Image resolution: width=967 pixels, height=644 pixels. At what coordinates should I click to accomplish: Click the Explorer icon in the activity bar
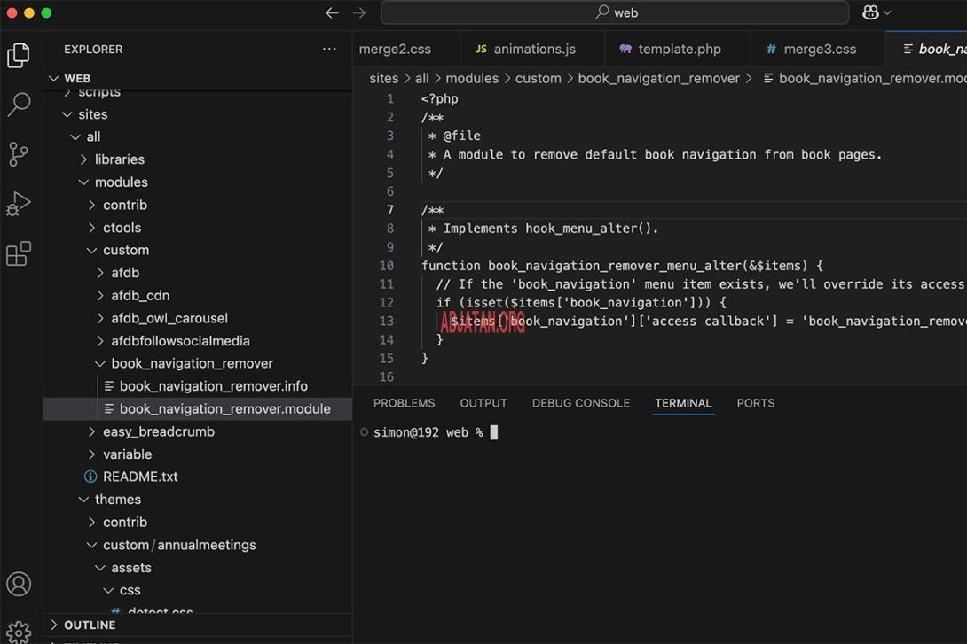pyautogui.click(x=19, y=54)
